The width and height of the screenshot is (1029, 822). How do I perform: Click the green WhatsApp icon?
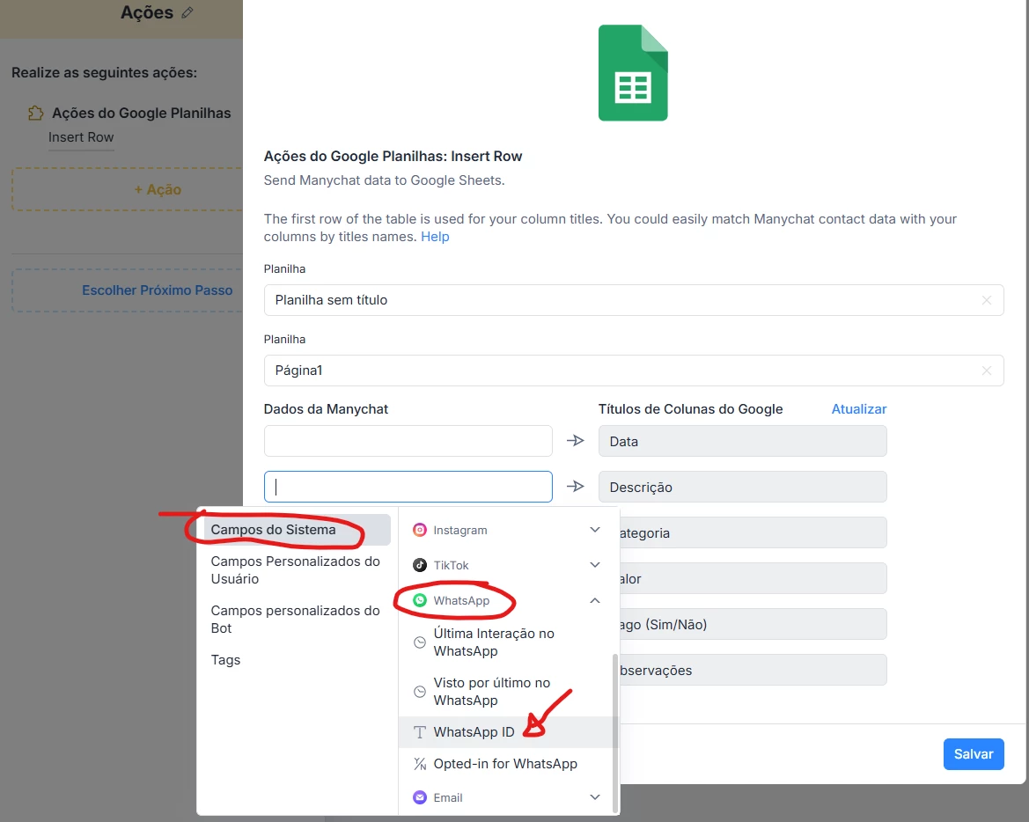point(420,600)
